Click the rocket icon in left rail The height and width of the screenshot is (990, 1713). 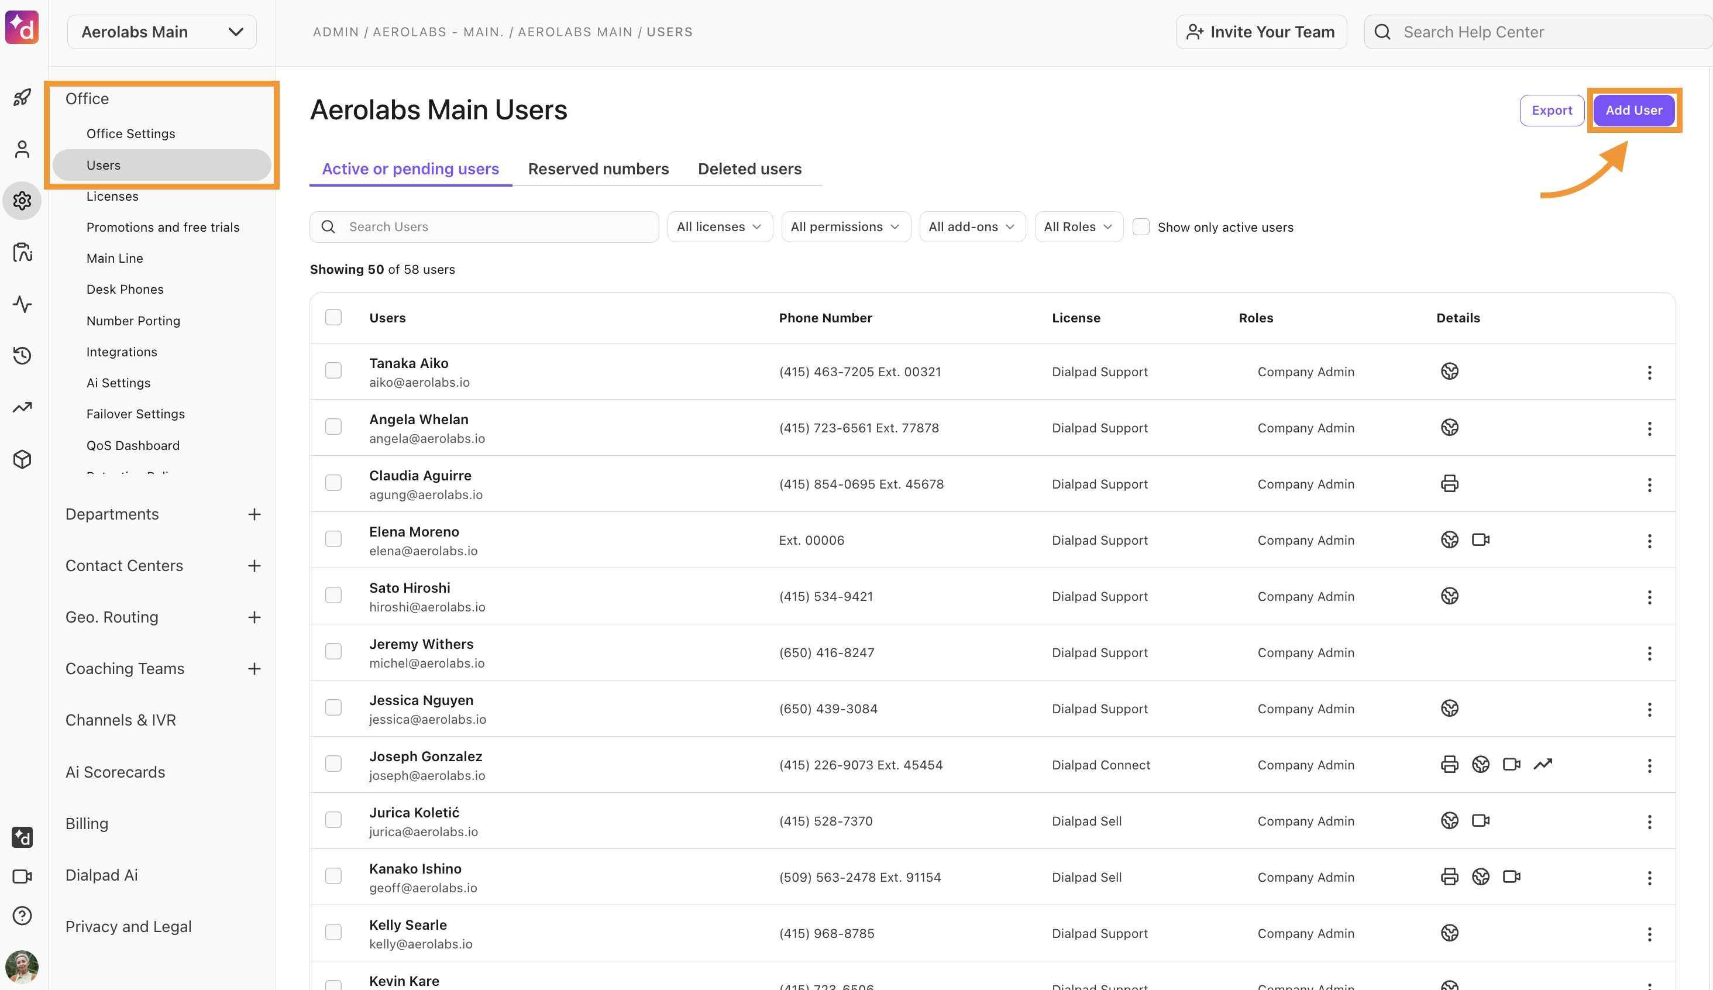[22, 97]
